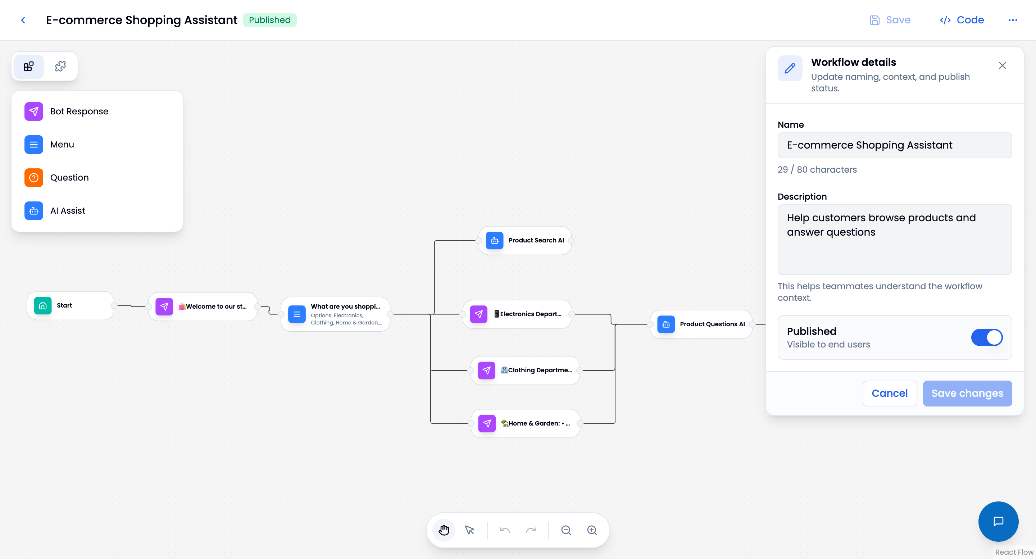Activate the selection arrow tool
Viewport: 1036px width, 559px height.
pos(470,530)
